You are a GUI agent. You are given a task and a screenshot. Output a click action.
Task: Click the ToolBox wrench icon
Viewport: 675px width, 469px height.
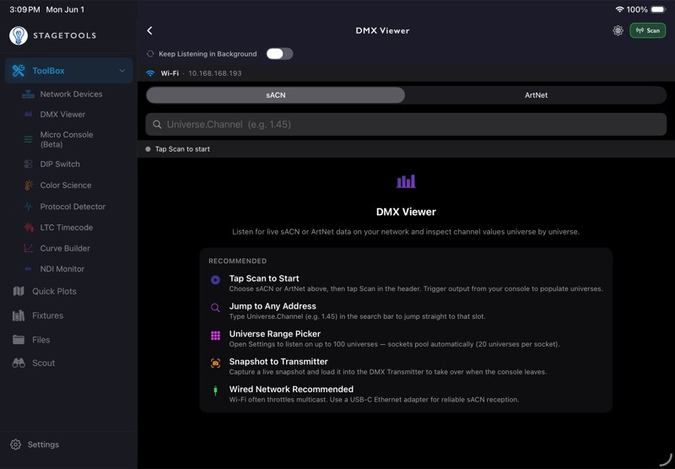[19, 71]
